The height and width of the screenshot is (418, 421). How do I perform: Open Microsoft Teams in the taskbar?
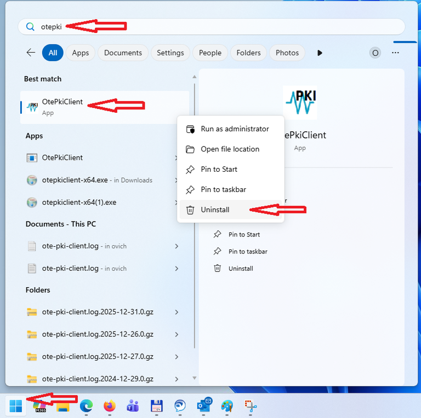133,406
